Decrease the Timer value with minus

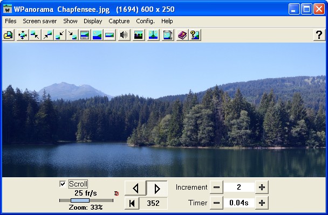point(216,203)
